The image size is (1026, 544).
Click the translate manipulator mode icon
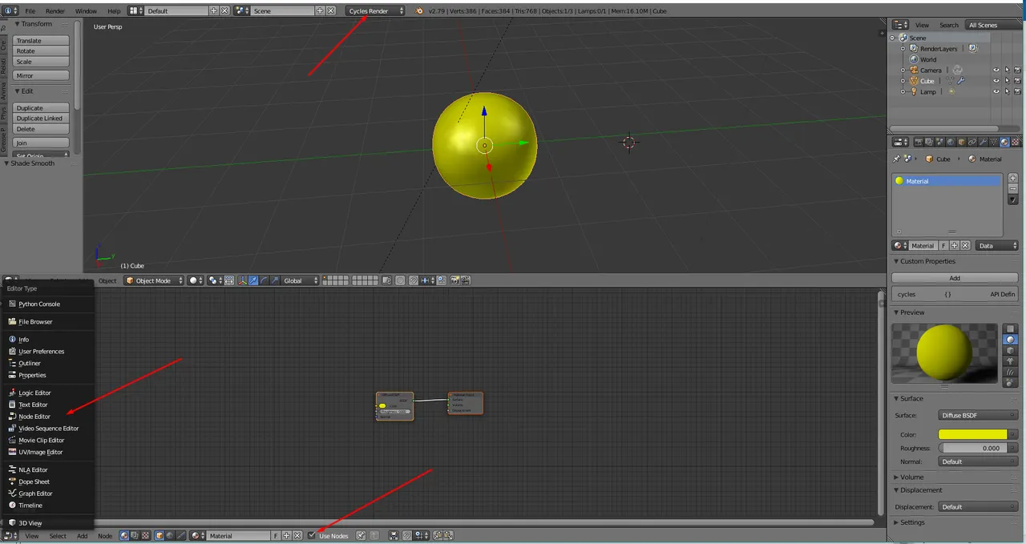click(x=253, y=280)
